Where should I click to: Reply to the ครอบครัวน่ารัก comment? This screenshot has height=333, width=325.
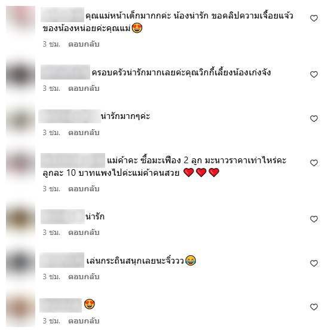pos(84,88)
